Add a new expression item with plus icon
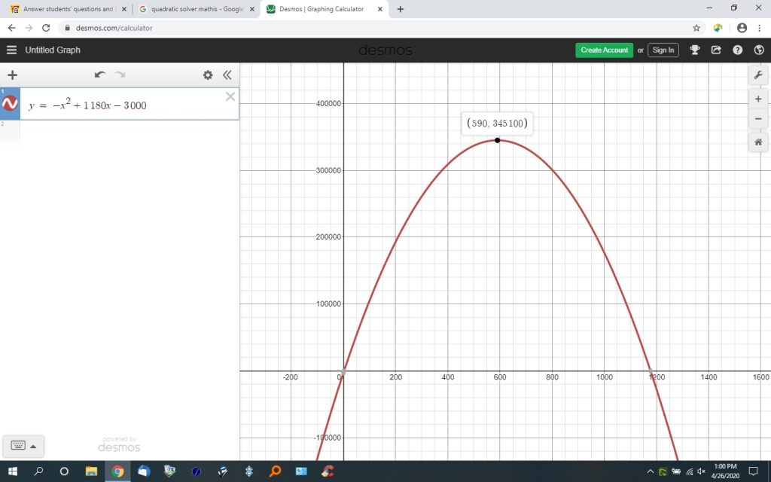This screenshot has height=482, width=771. click(12, 75)
